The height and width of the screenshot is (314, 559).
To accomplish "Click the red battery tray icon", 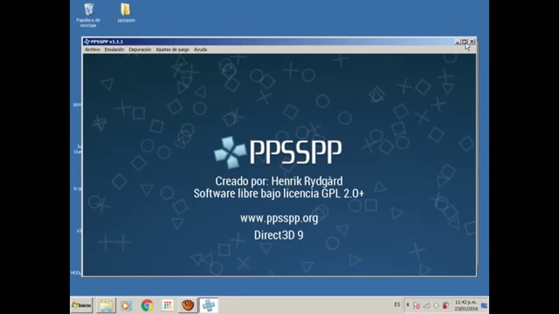I will [x=445, y=305].
